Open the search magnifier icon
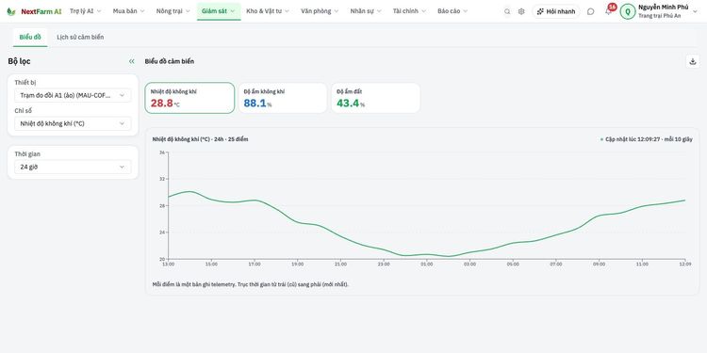707x353 pixels. tap(507, 11)
